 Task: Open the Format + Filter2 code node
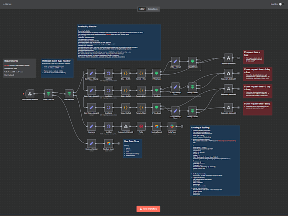(141, 108)
